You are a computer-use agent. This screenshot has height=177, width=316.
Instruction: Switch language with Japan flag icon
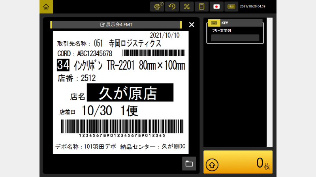coord(216,7)
